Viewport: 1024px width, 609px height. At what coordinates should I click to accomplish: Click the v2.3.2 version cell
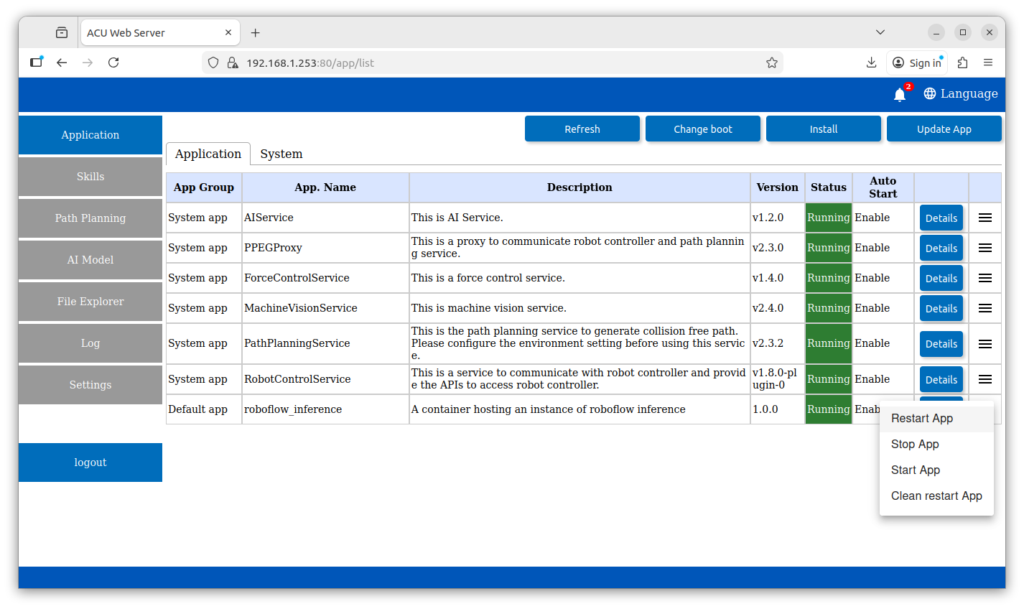tap(778, 343)
